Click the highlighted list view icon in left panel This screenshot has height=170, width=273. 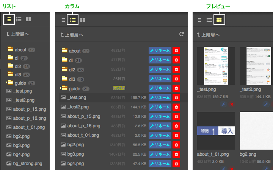point(8,19)
